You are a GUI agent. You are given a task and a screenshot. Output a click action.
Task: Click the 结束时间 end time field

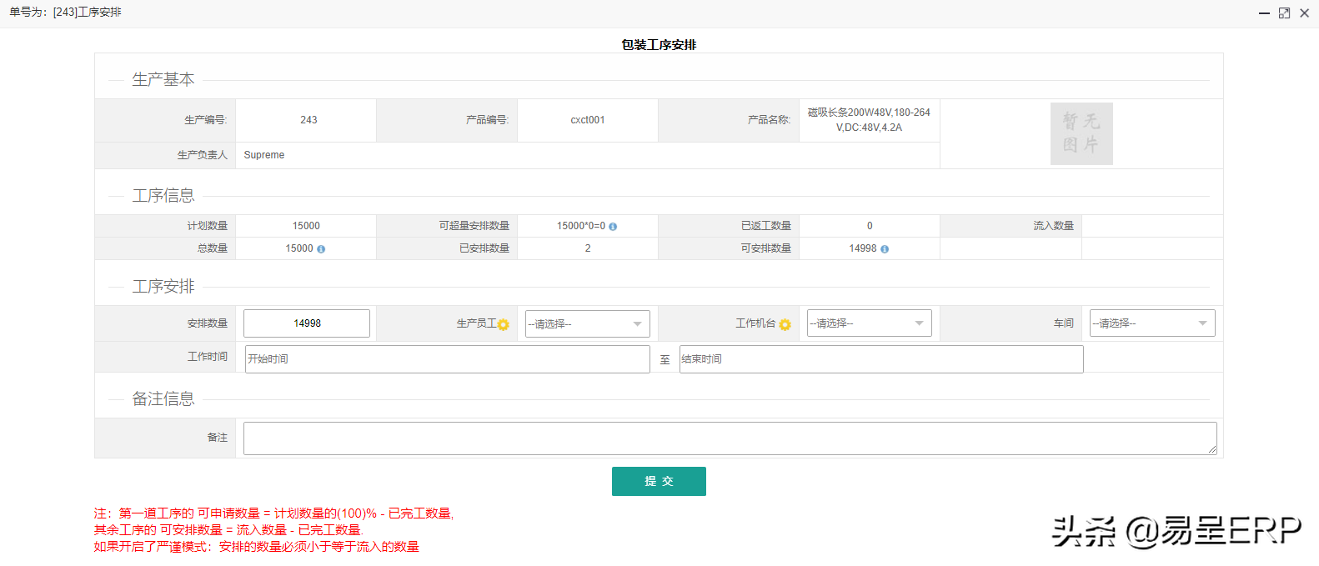pos(881,359)
